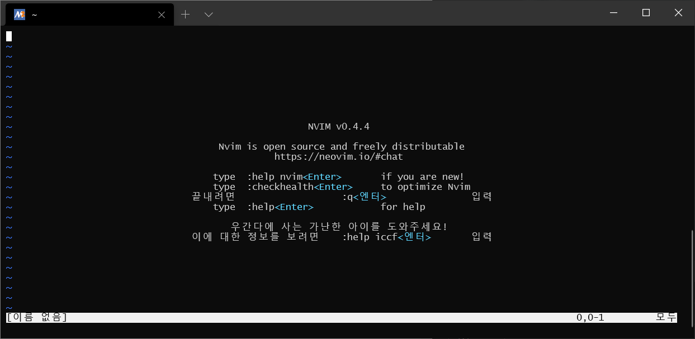Click the "for help" text
The height and width of the screenshot is (339, 695).
click(403, 207)
